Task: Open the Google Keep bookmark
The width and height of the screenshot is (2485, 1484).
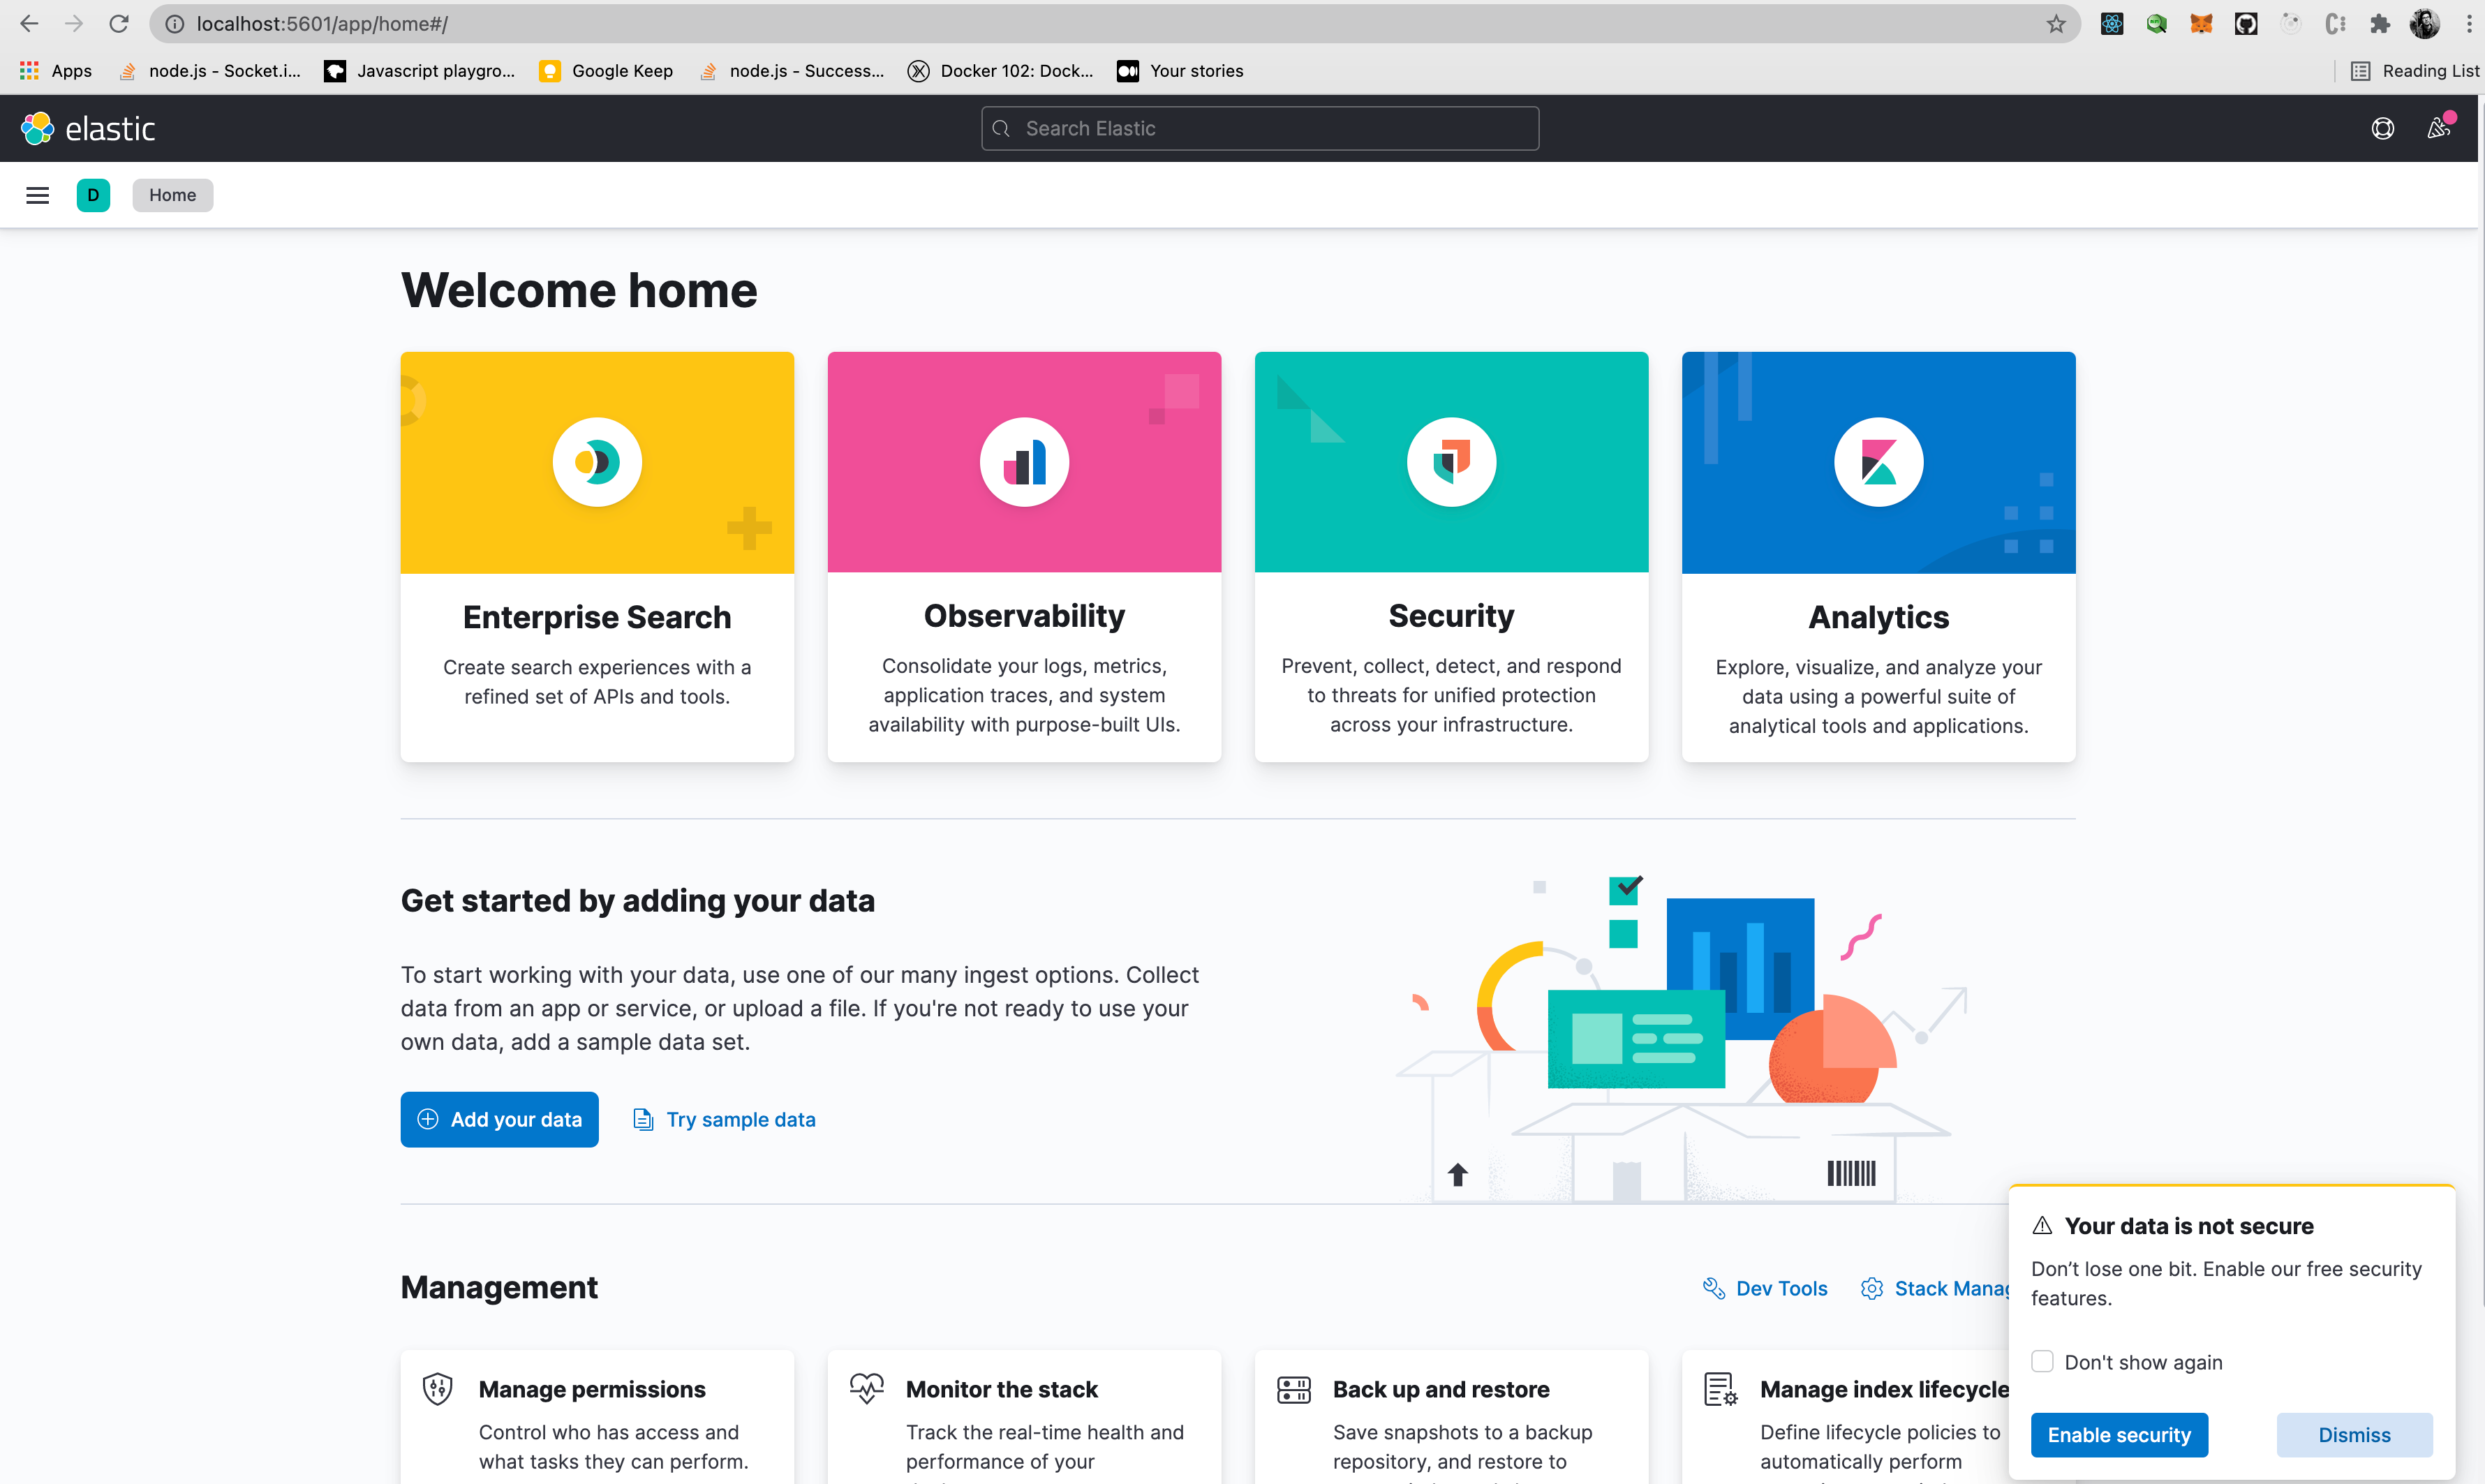Action: [x=606, y=71]
